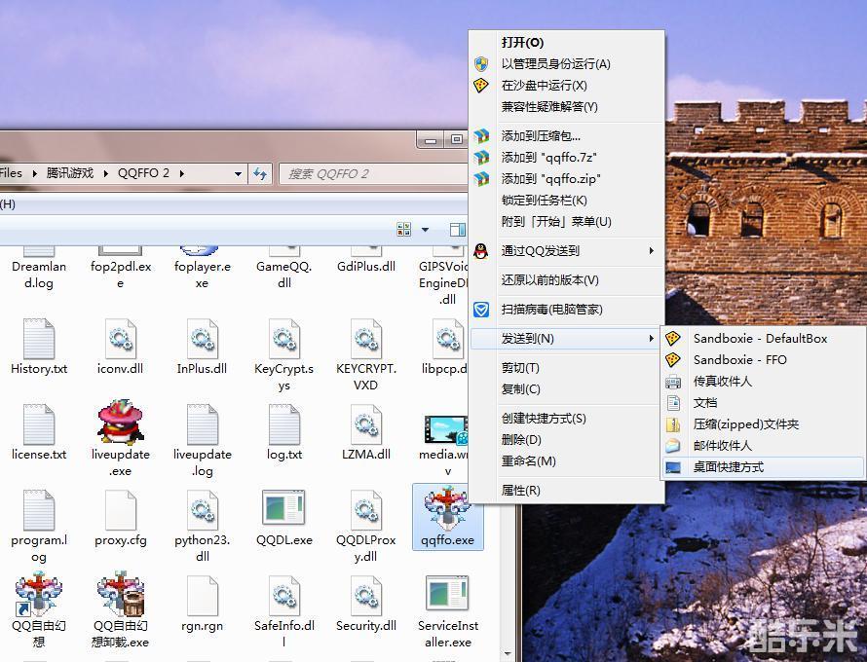Open the address bar history dropdown

pyautogui.click(x=238, y=174)
